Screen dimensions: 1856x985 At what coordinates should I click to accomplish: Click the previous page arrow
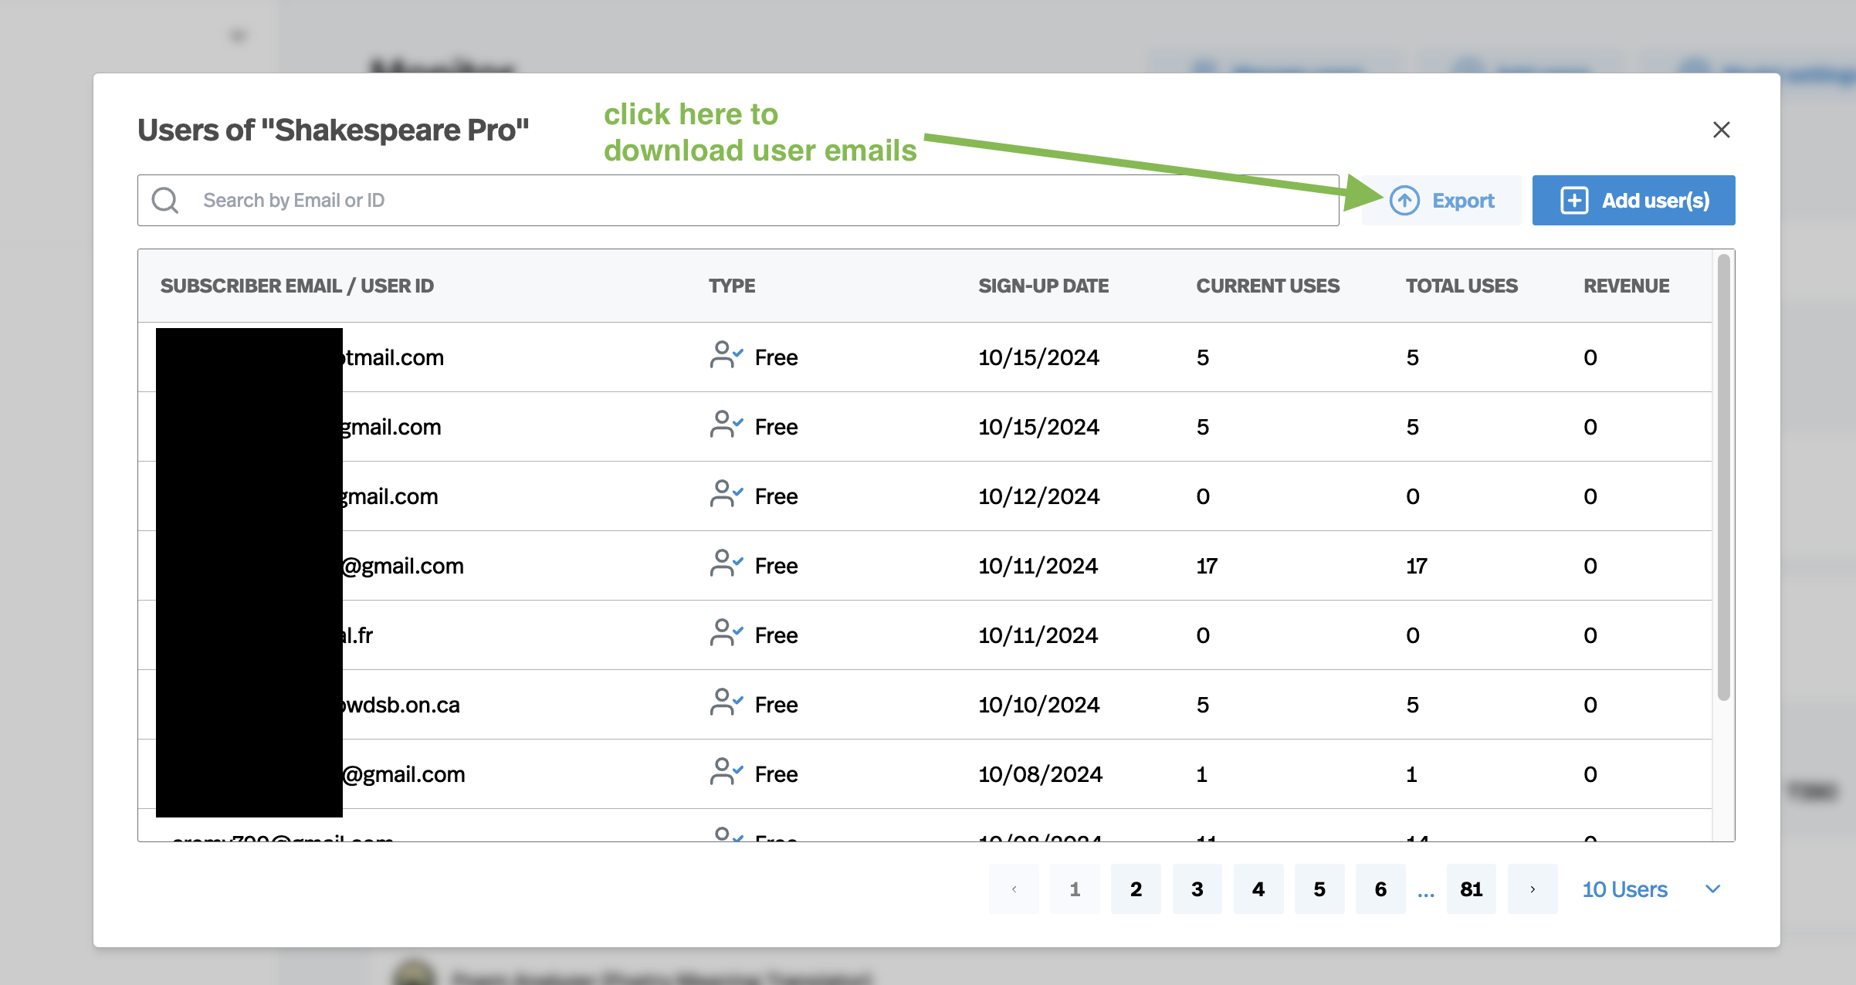pos(1014,889)
